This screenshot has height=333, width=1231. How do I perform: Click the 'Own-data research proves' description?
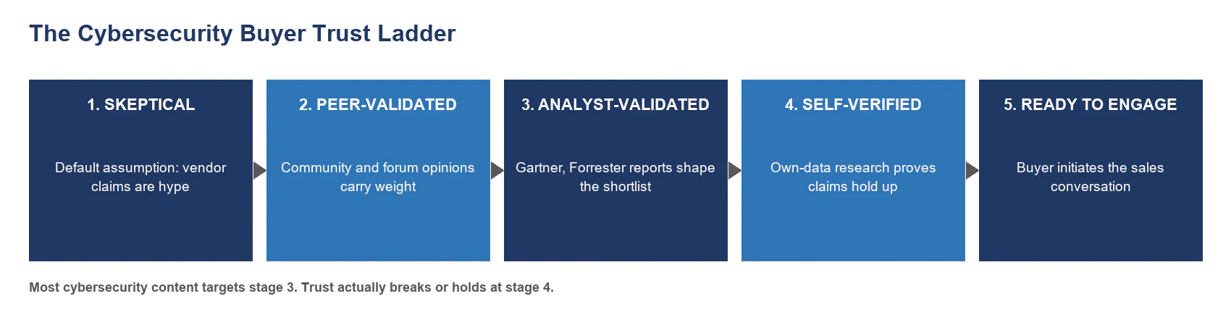coord(853,177)
